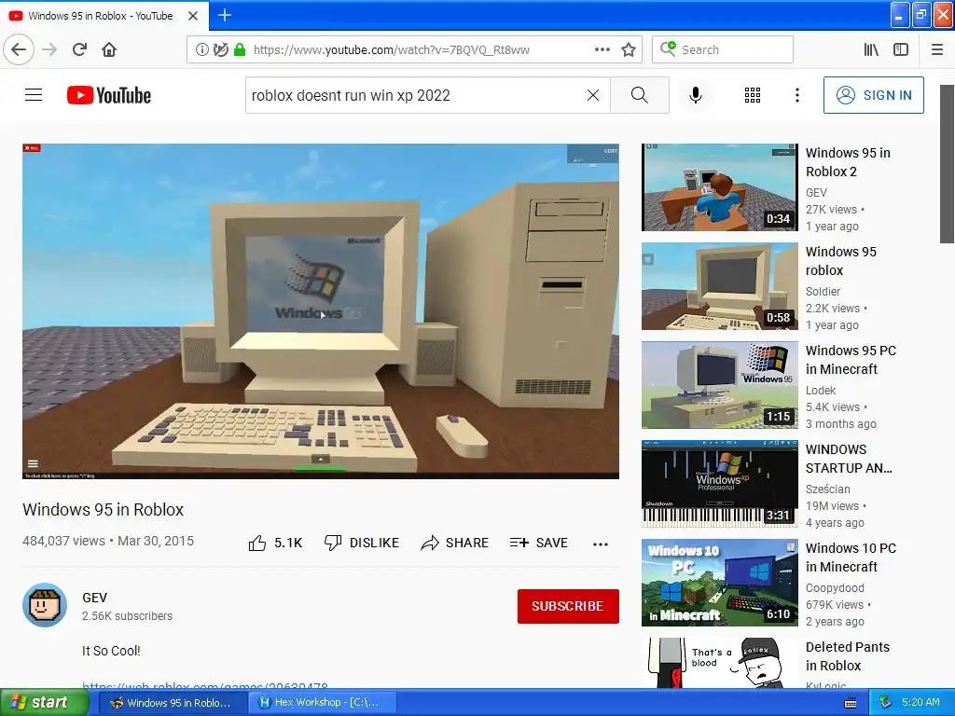This screenshot has height=716, width=955.
Task: Click channel name 'Szeïcian' under STARTUP video
Action: point(828,489)
